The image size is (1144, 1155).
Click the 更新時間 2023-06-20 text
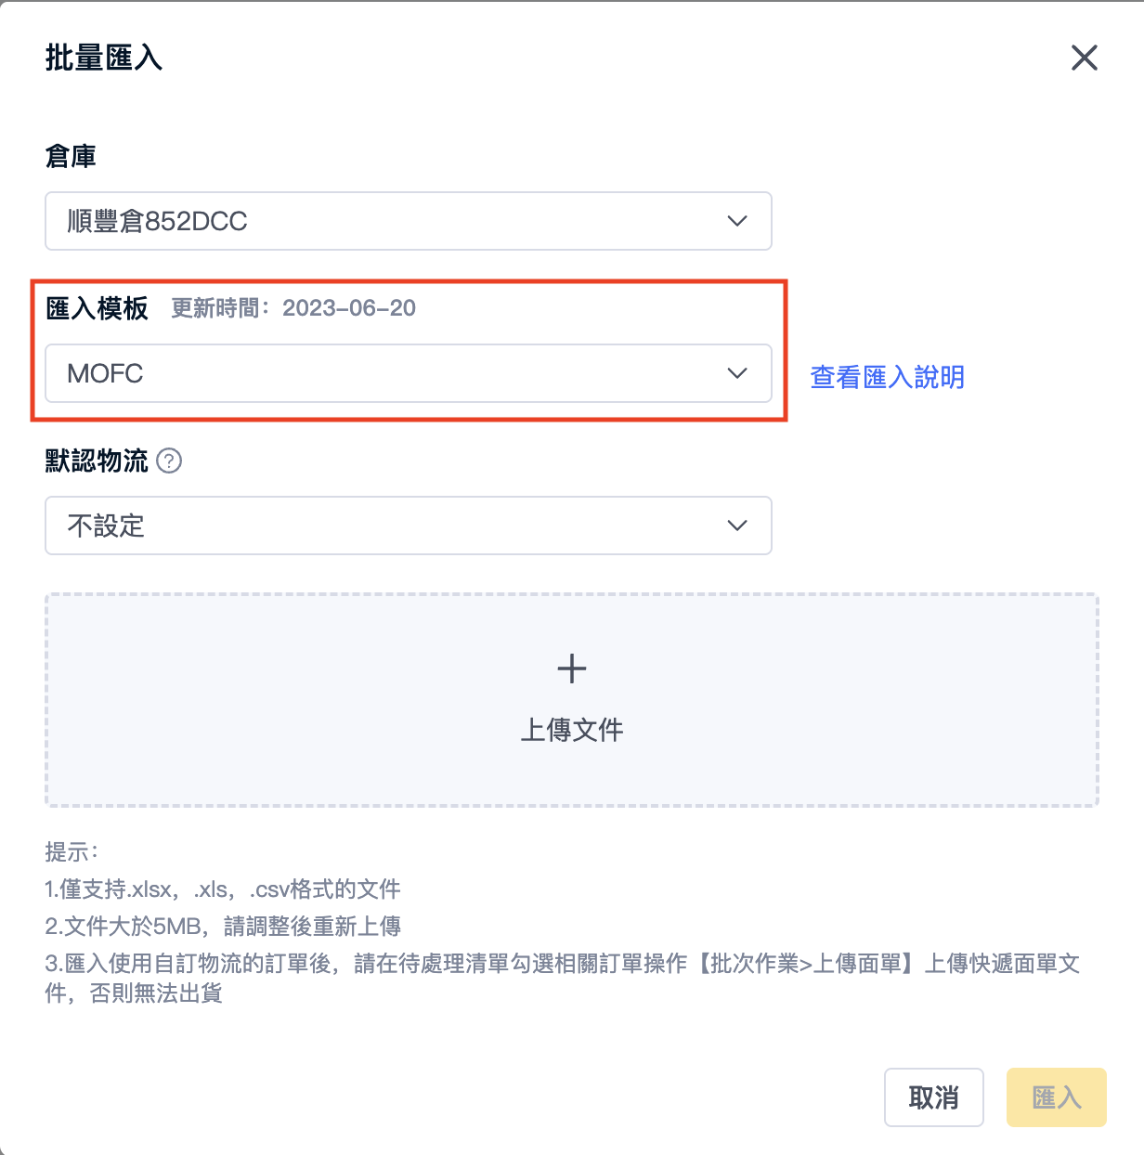293,308
